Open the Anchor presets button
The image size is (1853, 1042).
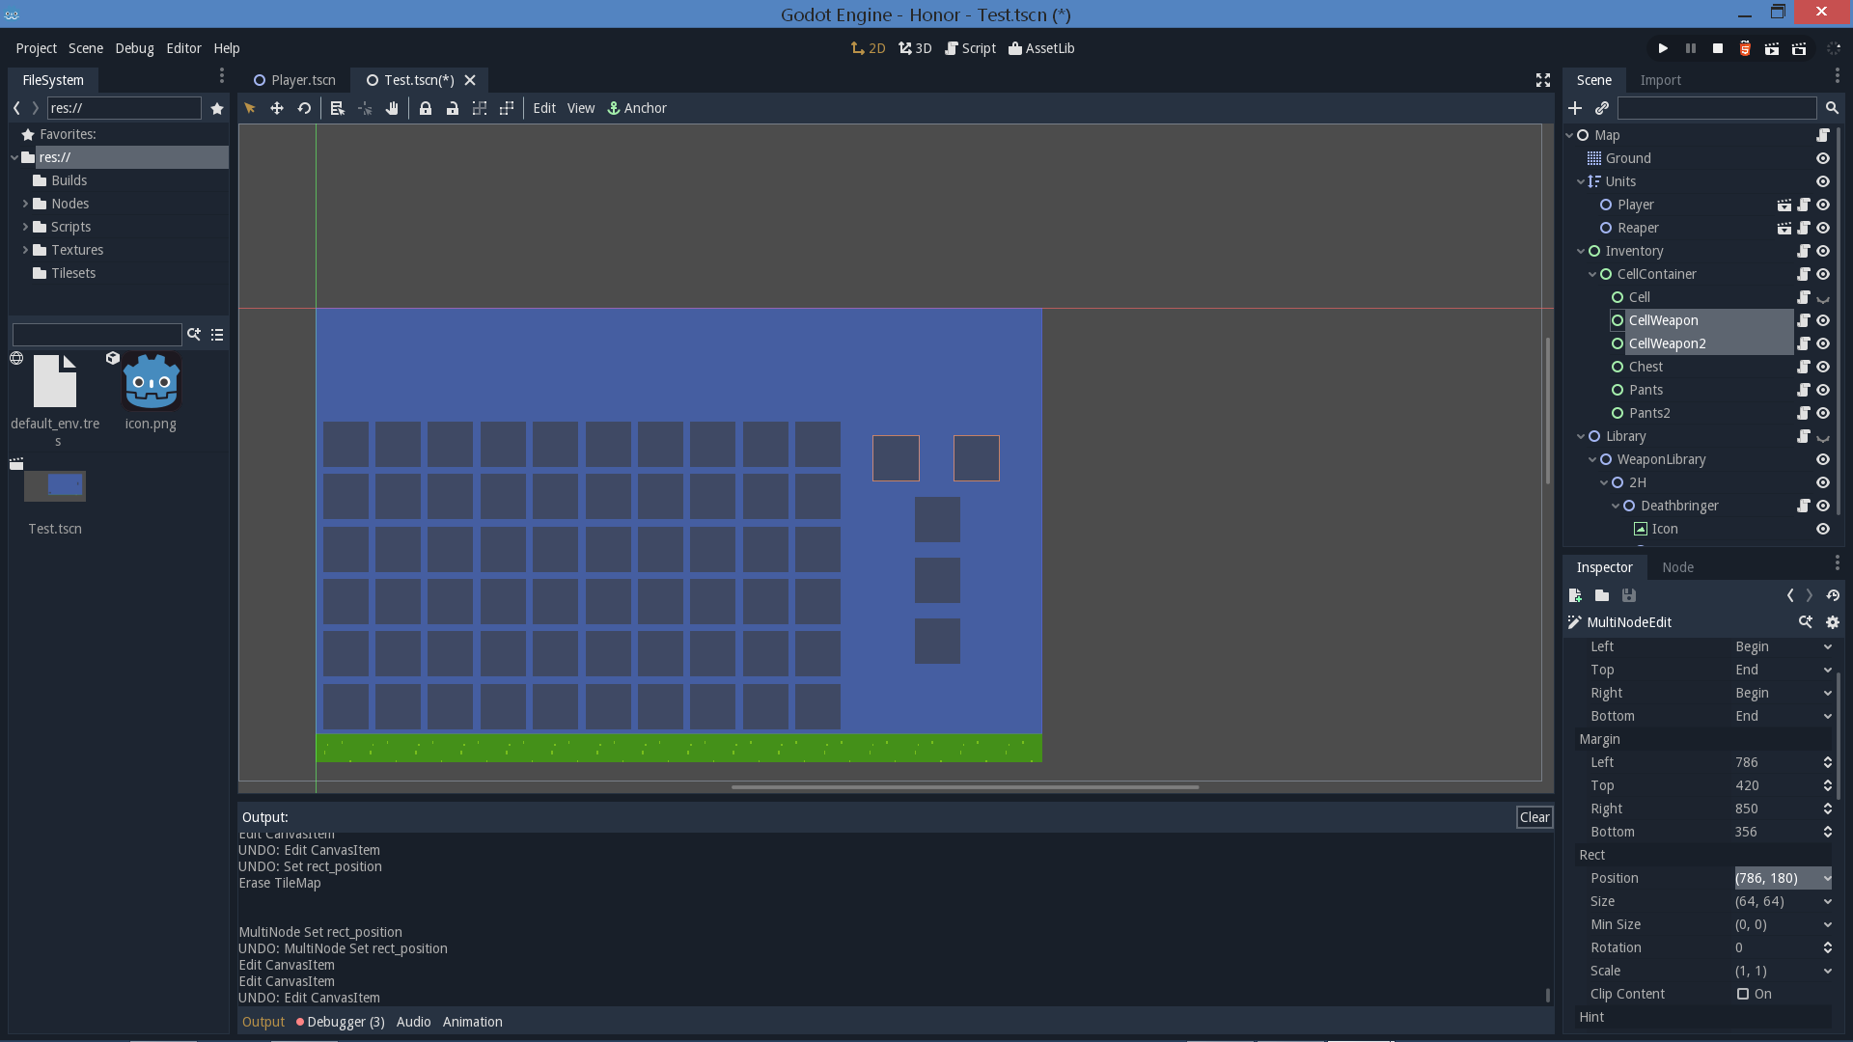637,108
